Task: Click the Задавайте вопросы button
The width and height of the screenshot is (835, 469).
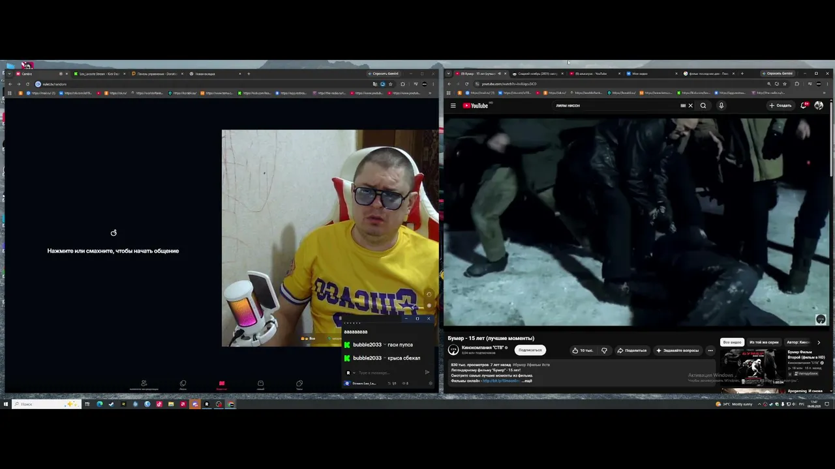Action: [x=678, y=350]
